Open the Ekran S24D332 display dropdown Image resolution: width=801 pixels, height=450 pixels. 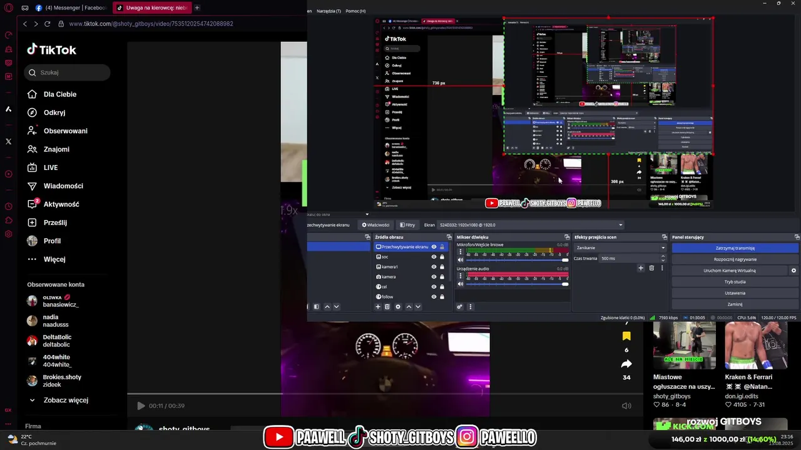531,225
